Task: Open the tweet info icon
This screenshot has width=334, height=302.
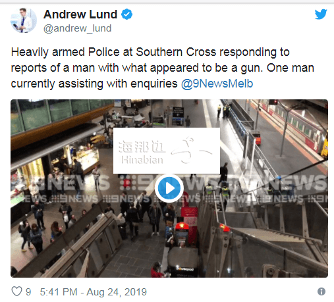Action: tap(321, 291)
